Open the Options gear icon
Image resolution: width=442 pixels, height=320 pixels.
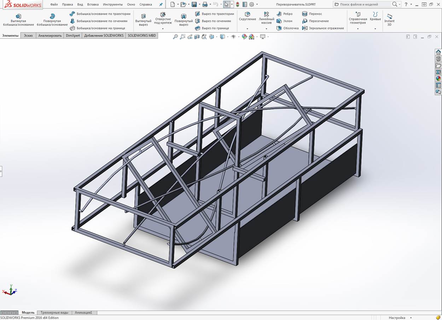(x=252, y=5)
